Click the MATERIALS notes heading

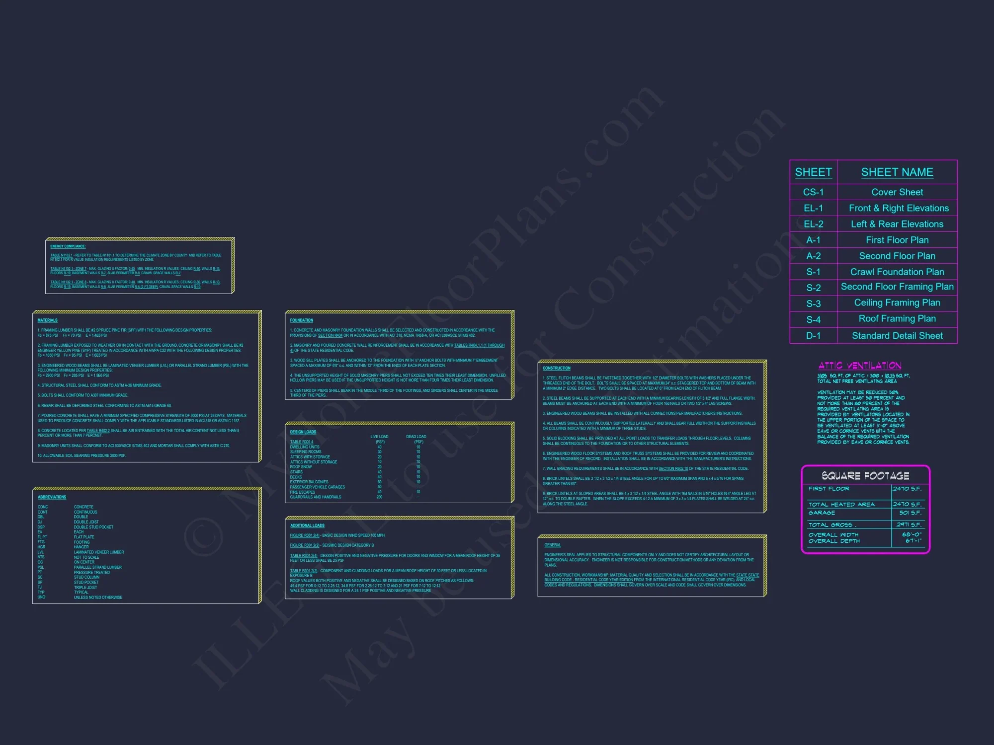[48, 320]
